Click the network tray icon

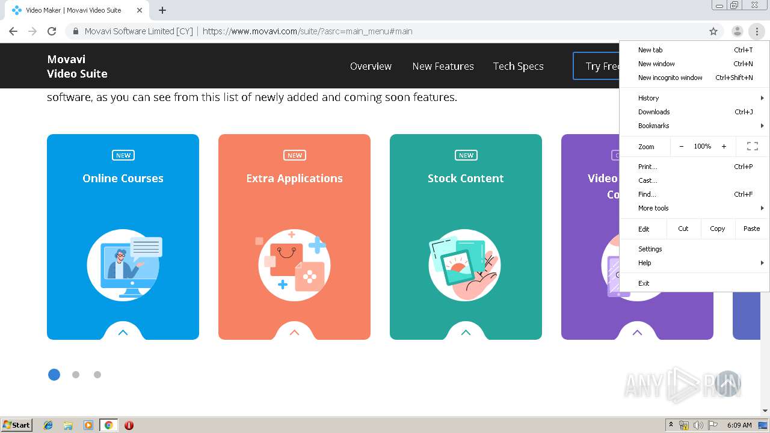684,425
